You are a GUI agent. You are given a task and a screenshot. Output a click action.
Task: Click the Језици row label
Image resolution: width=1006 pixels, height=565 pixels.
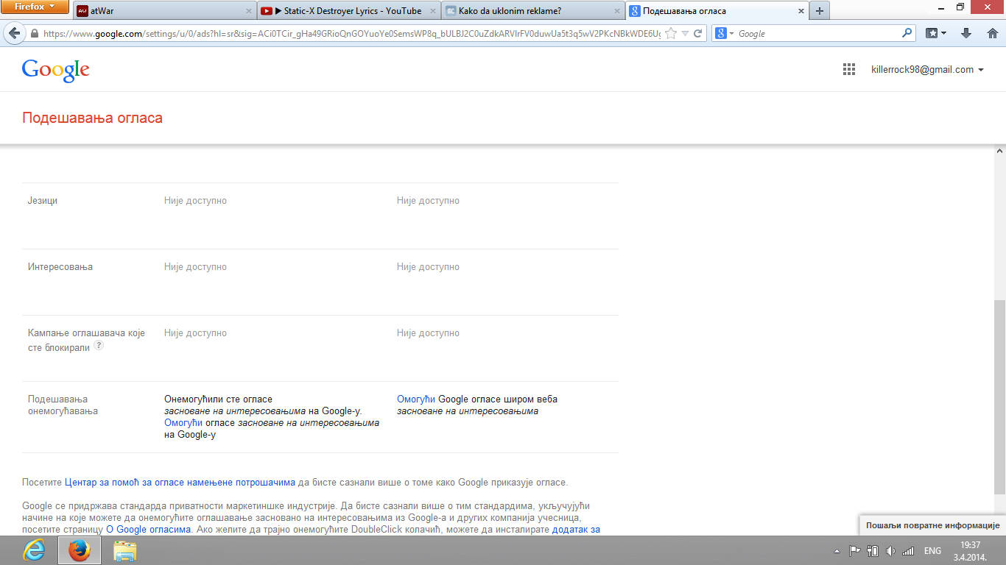(x=43, y=201)
